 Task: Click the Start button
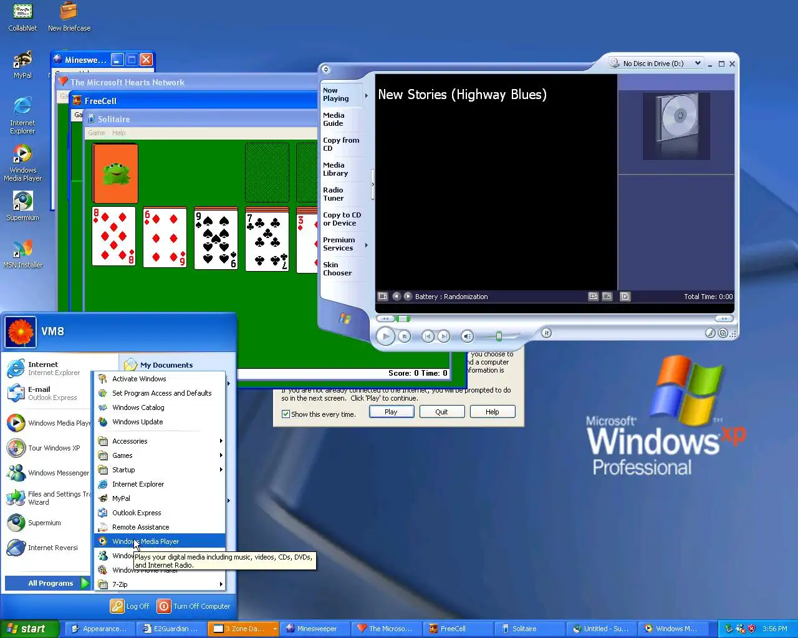[x=29, y=629]
